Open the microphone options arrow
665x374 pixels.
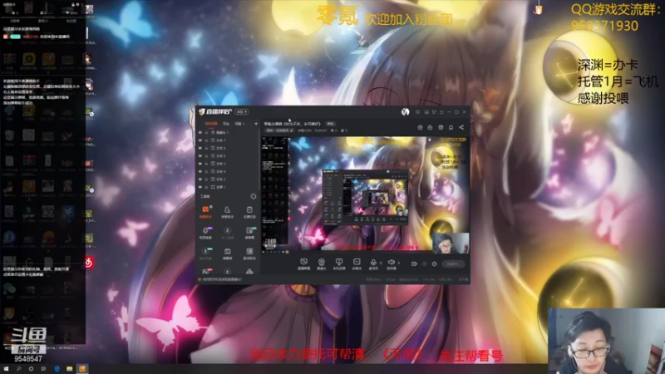(381, 263)
